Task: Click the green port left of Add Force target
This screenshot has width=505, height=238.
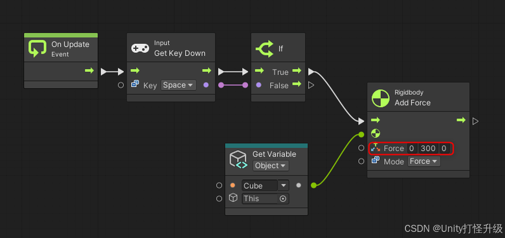Action: (361, 134)
